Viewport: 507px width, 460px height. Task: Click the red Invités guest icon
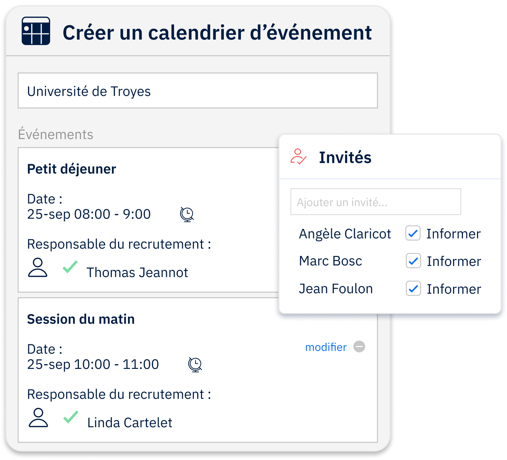(299, 157)
